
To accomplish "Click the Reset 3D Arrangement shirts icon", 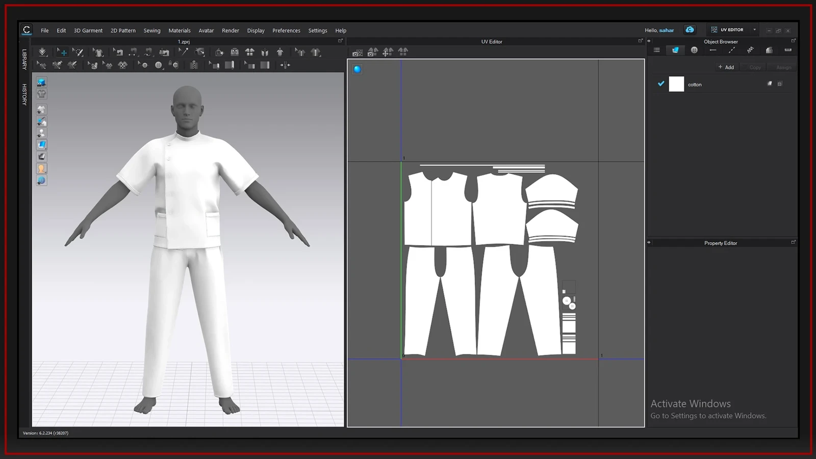I will [249, 52].
